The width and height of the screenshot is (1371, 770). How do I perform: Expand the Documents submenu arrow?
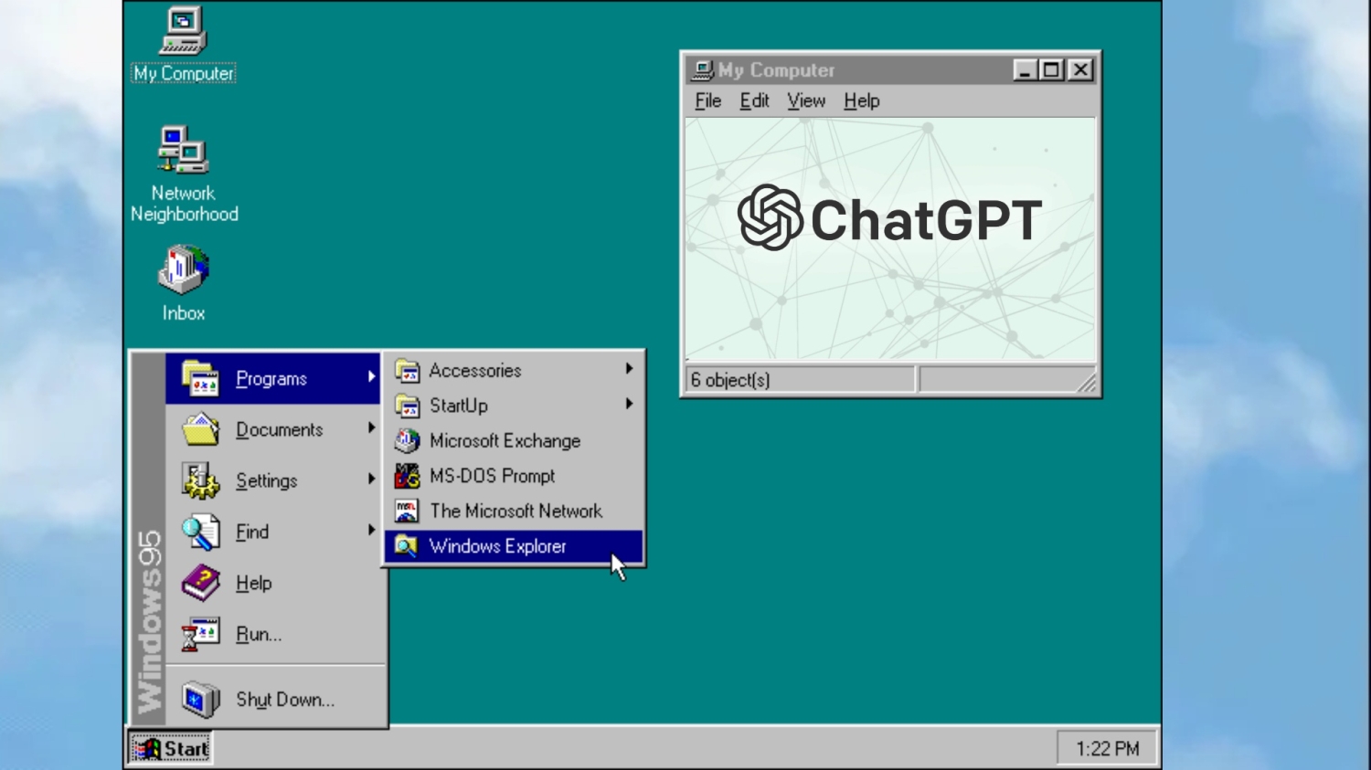(x=371, y=427)
